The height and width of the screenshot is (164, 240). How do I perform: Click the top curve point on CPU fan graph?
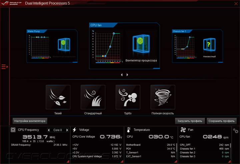[x=114, y=34]
